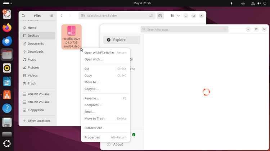Go back with the Files back arrow
270x151 pixels.
61,16
